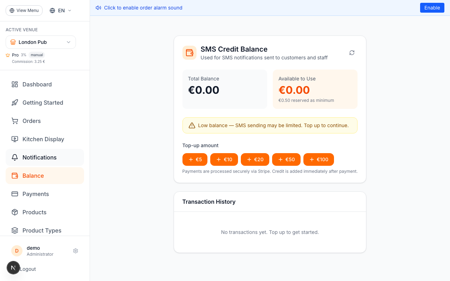Open the EN language dropdown
The image size is (450, 281).
point(60,10)
